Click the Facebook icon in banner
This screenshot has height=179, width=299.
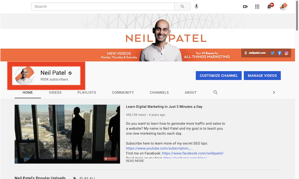tap(279, 53)
